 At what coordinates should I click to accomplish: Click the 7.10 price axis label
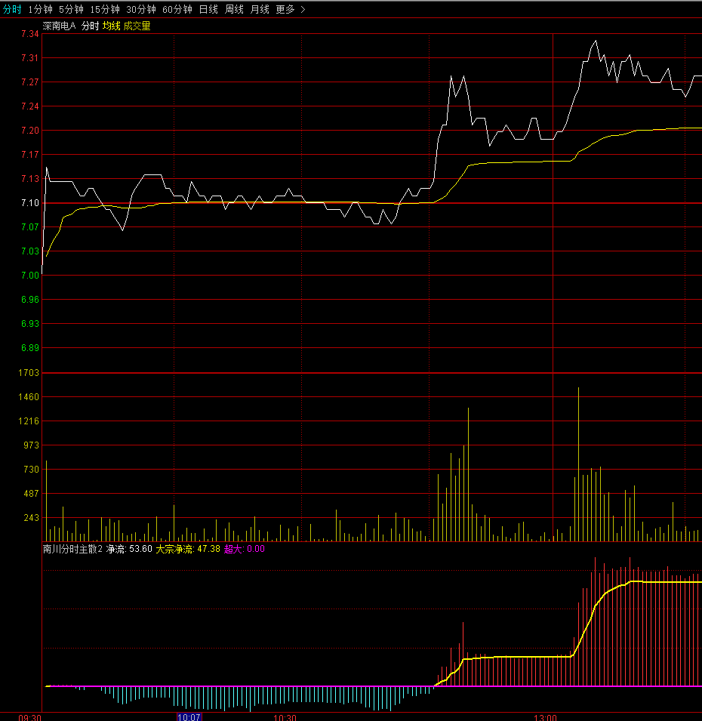pyautogui.click(x=30, y=203)
